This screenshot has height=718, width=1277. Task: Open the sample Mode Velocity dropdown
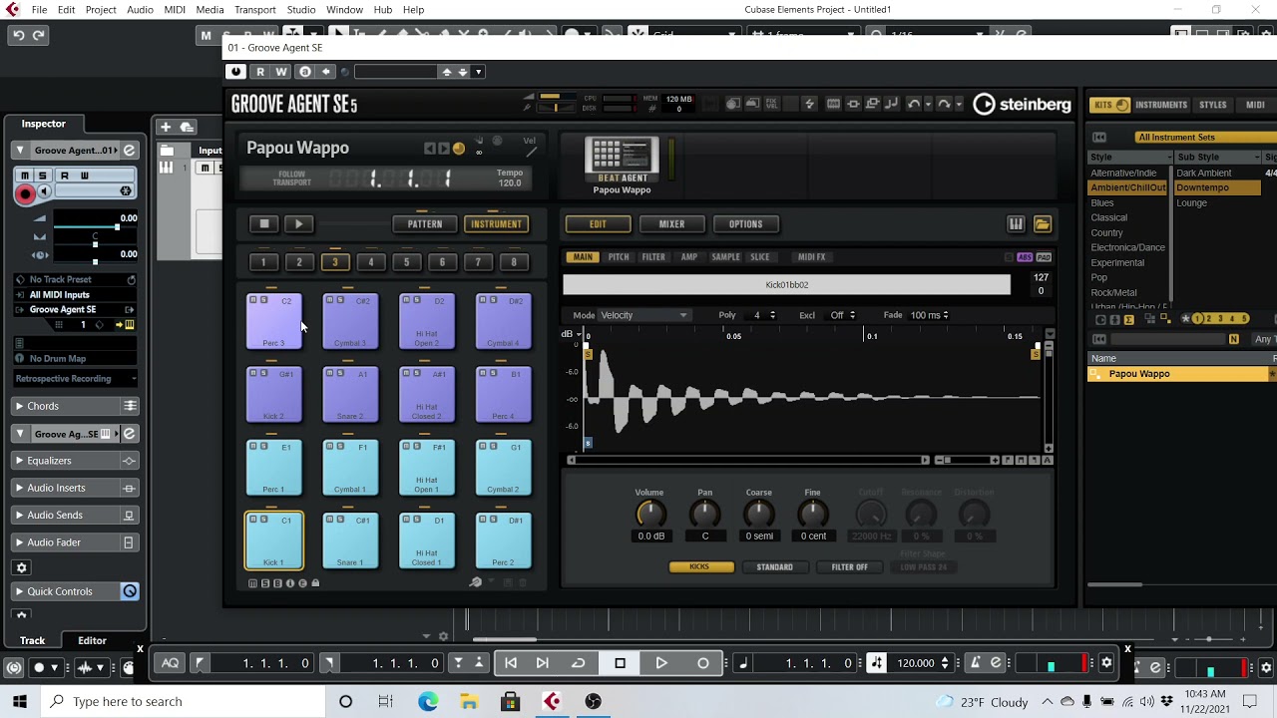point(643,315)
